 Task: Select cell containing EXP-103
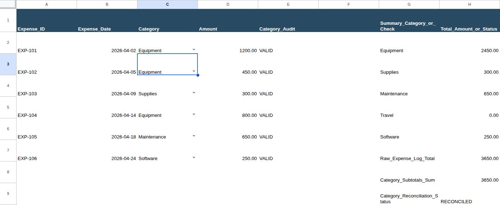pyautogui.click(x=46, y=86)
